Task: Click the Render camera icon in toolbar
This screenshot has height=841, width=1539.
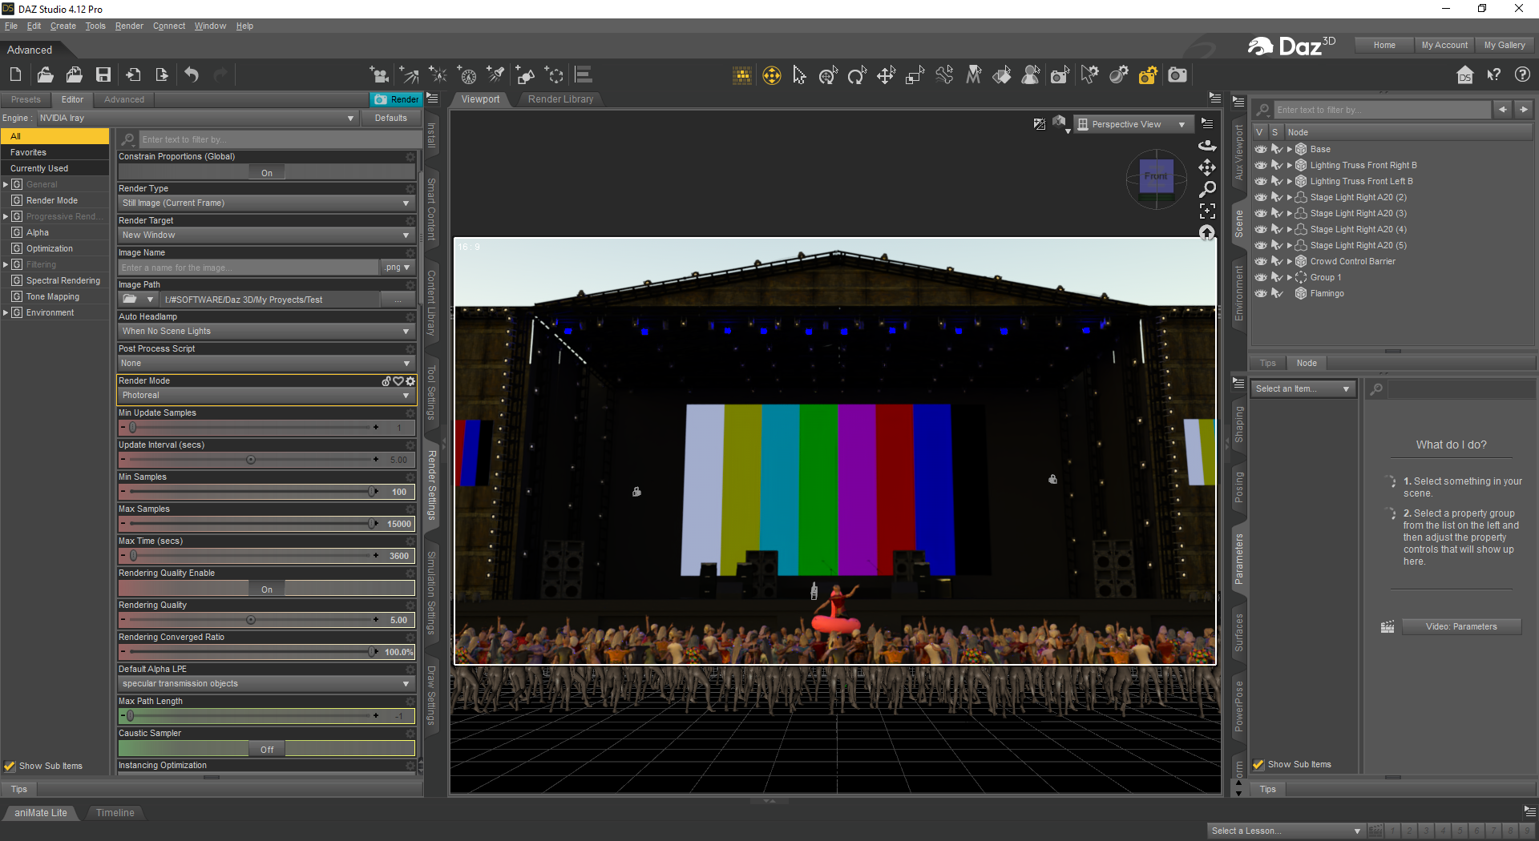Action: coord(1177,75)
